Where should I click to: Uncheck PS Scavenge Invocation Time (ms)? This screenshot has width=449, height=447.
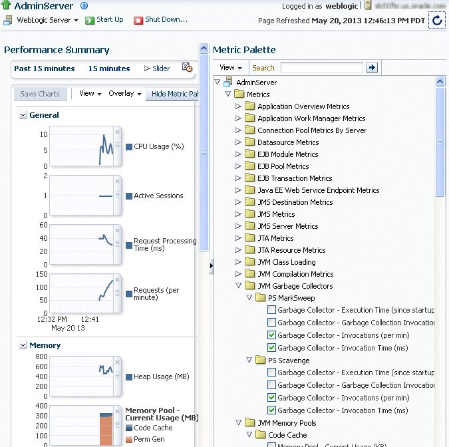tap(271, 410)
